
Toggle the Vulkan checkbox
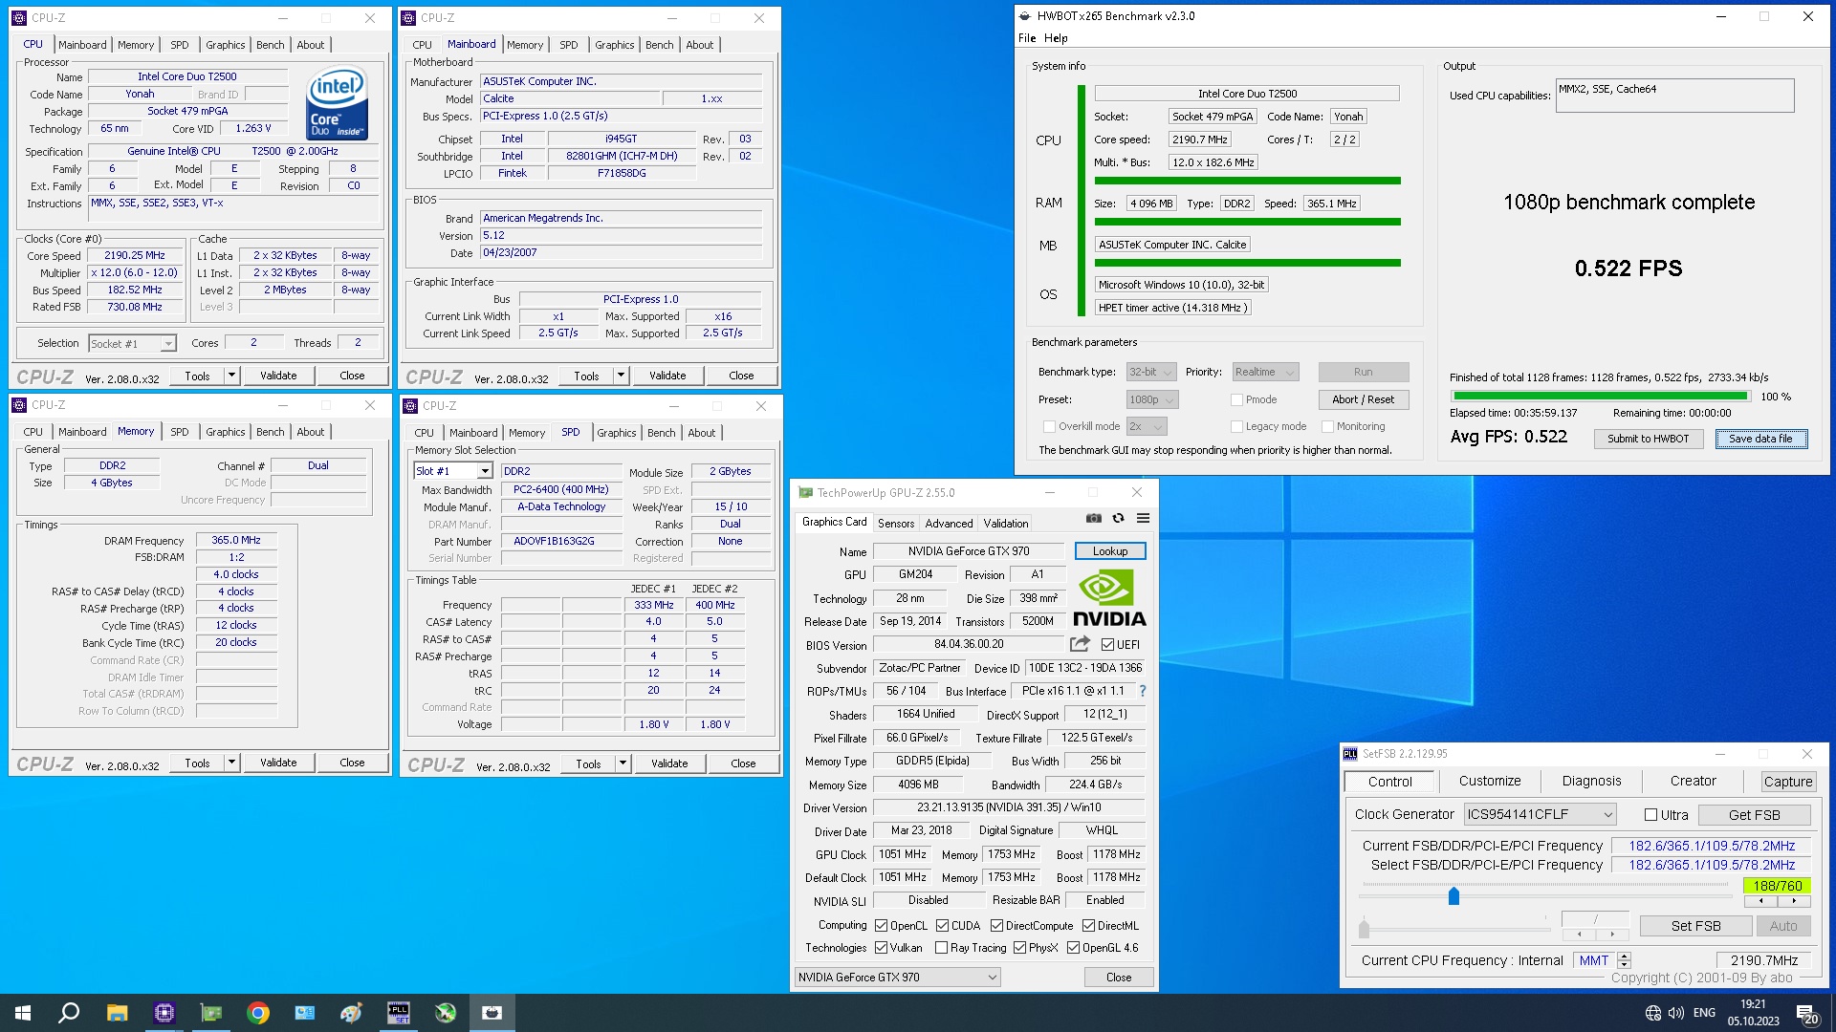881,948
